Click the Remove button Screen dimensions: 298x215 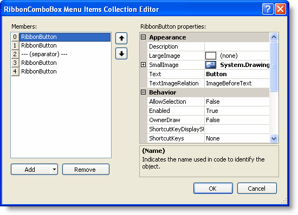86,169
